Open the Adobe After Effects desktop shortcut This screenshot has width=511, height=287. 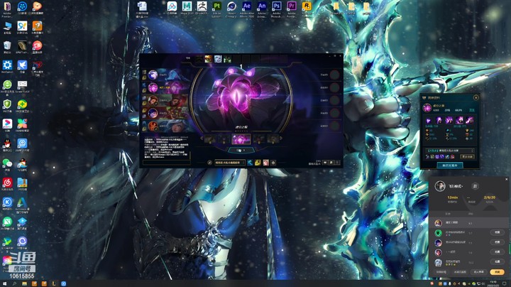click(247, 9)
